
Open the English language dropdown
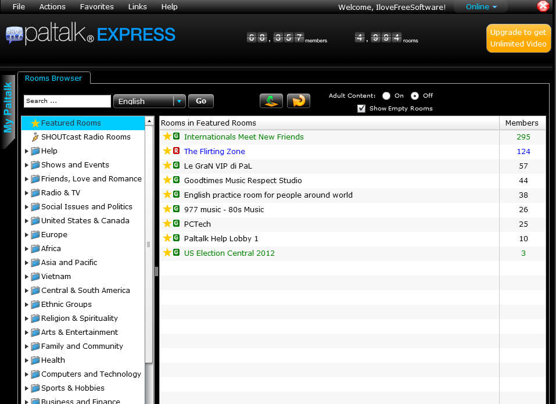pos(149,101)
